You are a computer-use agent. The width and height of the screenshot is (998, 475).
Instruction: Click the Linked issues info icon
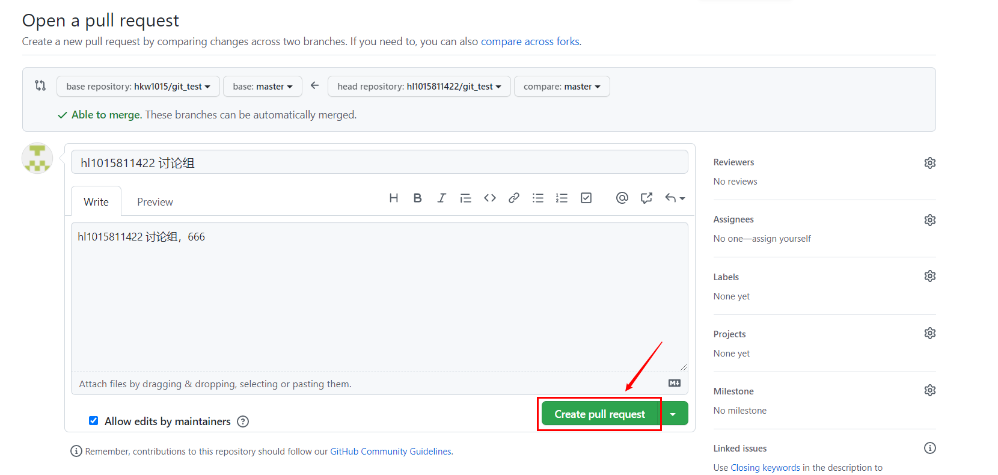click(x=930, y=448)
